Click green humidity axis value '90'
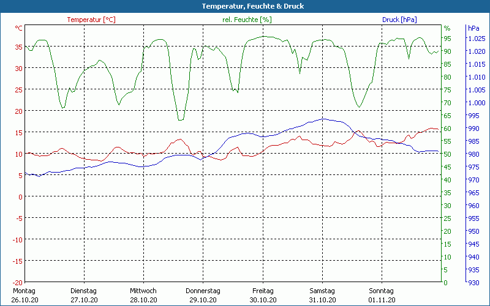Image resolution: width=490 pixels, height=306 pixels. pyautogui.click(x=448, y=51)
